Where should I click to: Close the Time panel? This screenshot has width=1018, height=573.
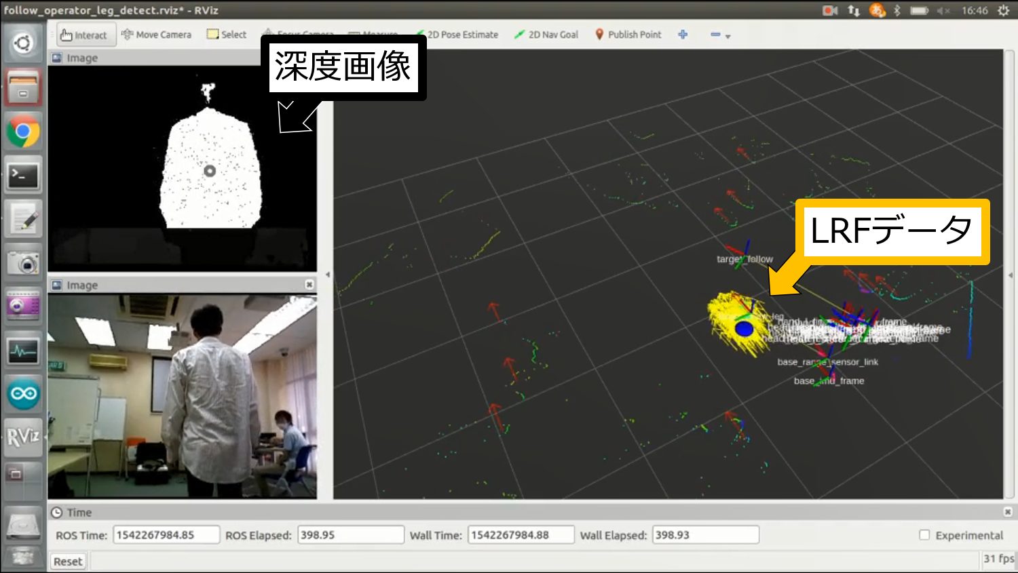tap(1008, 512)
